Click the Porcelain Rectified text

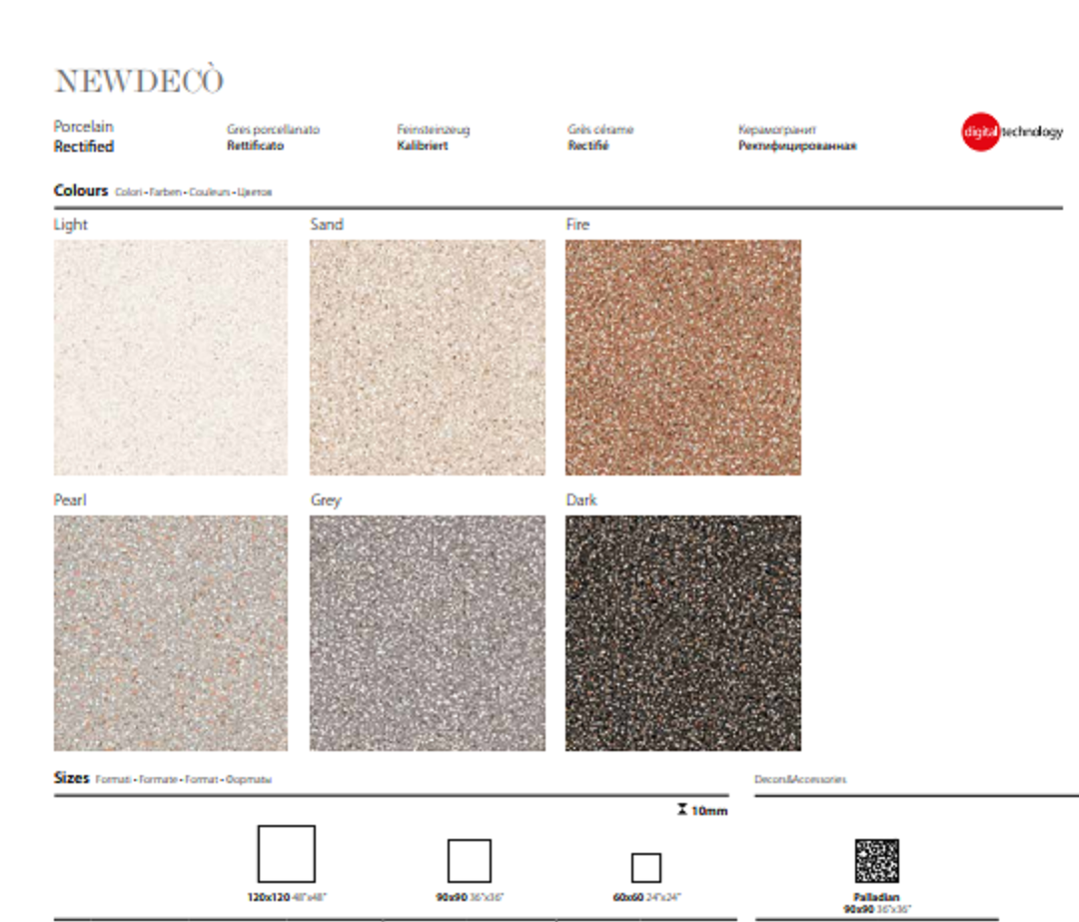click(84, 137)
